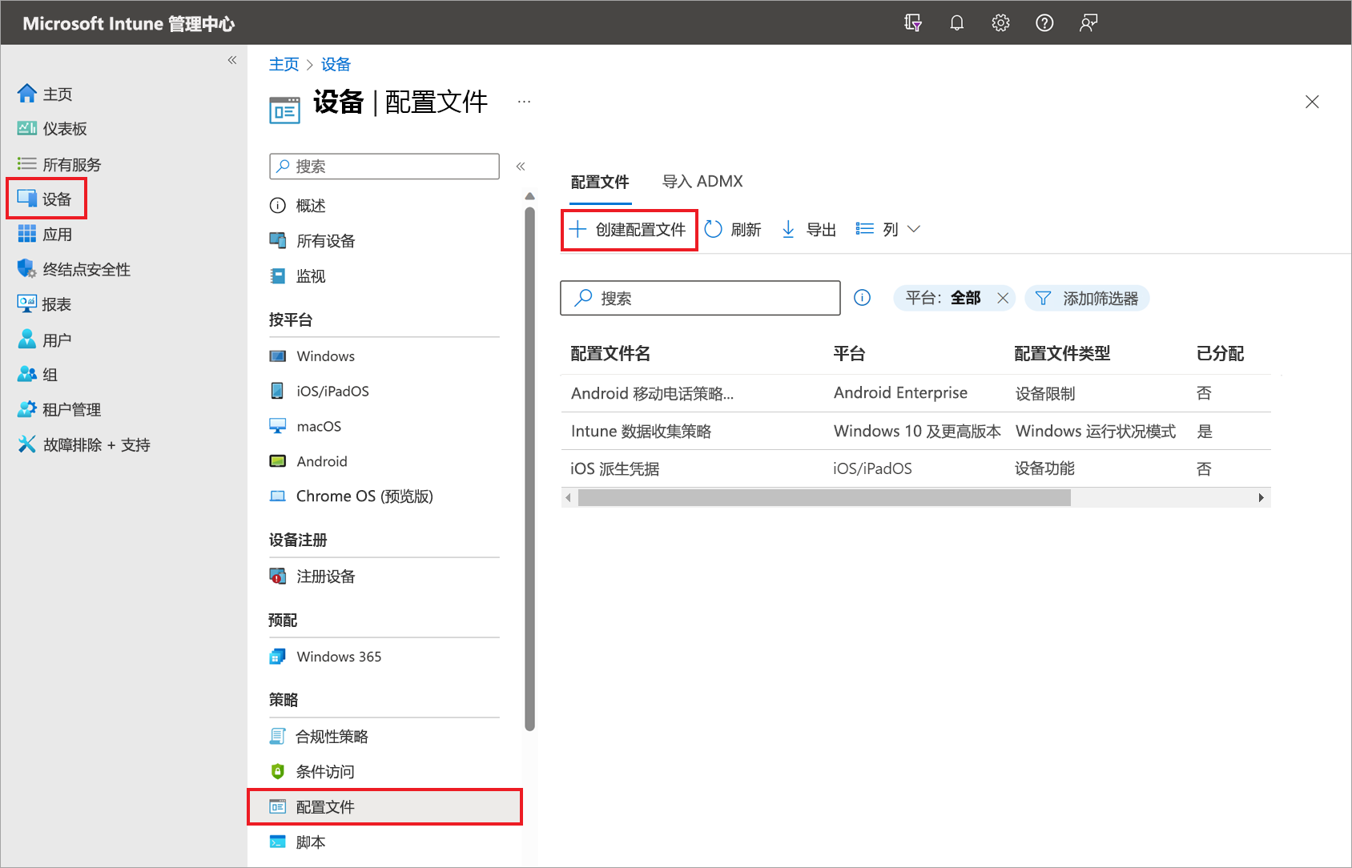Open the feedback icon in header
This screenshot has height=868, width=1352.
coord(1088,23)
